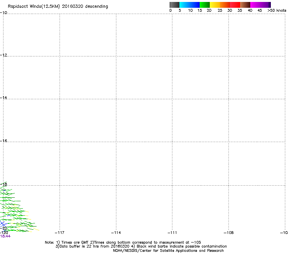Click the -108 longitude axis label
The width and height of the screenshot is (288, 253).
pyautogui.click(x=228, y=233)
